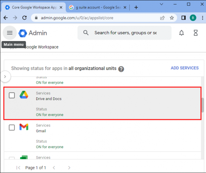Go to next page of results
The width and height of the screenshot is (206, 173).
tap(69, 168)
